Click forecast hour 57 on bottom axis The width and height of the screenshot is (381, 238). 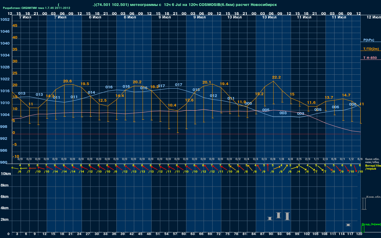tap(175, 234)
